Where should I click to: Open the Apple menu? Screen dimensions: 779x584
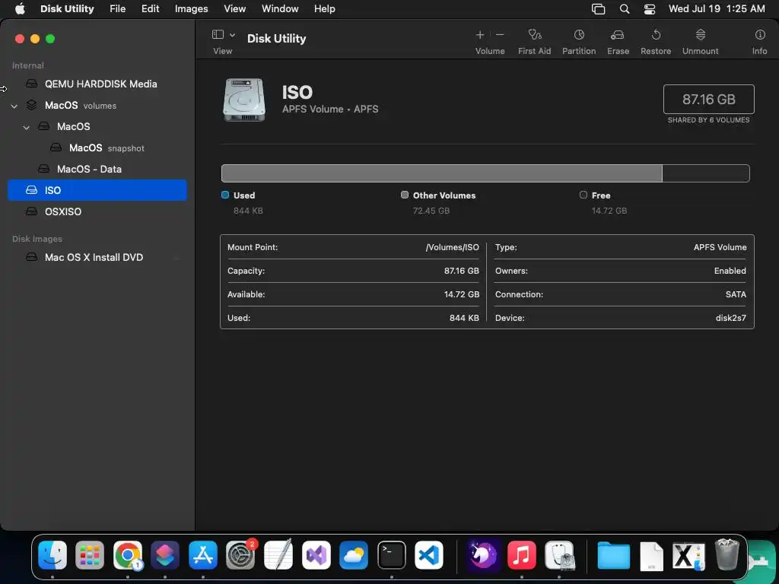click(20, 9)
